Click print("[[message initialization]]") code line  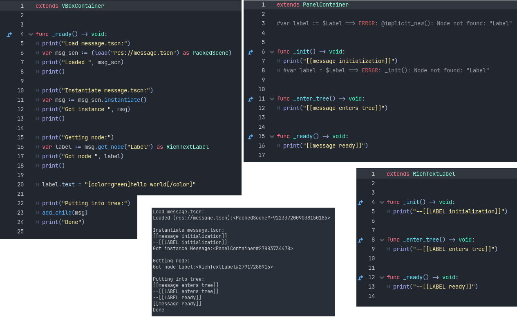coord(340,61)
